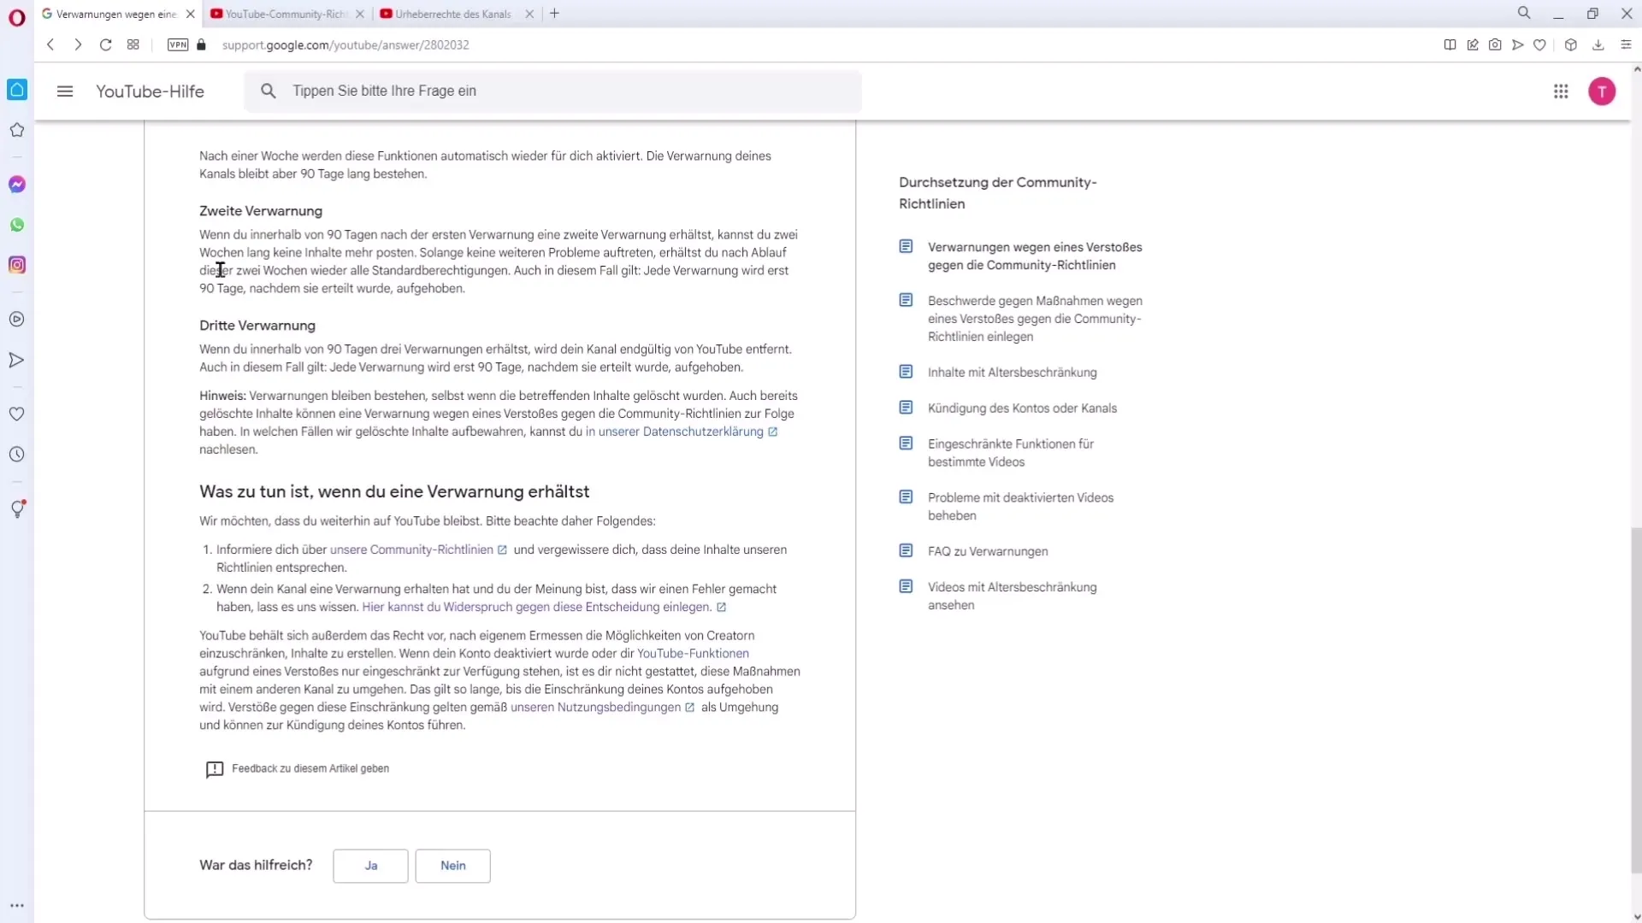The width and height of the screenshot is (1642, 923).
Task: Open the speed dial grid icon
Action: point(133,44)
